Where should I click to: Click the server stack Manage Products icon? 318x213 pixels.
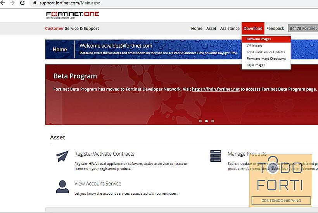tap(216, 156)
